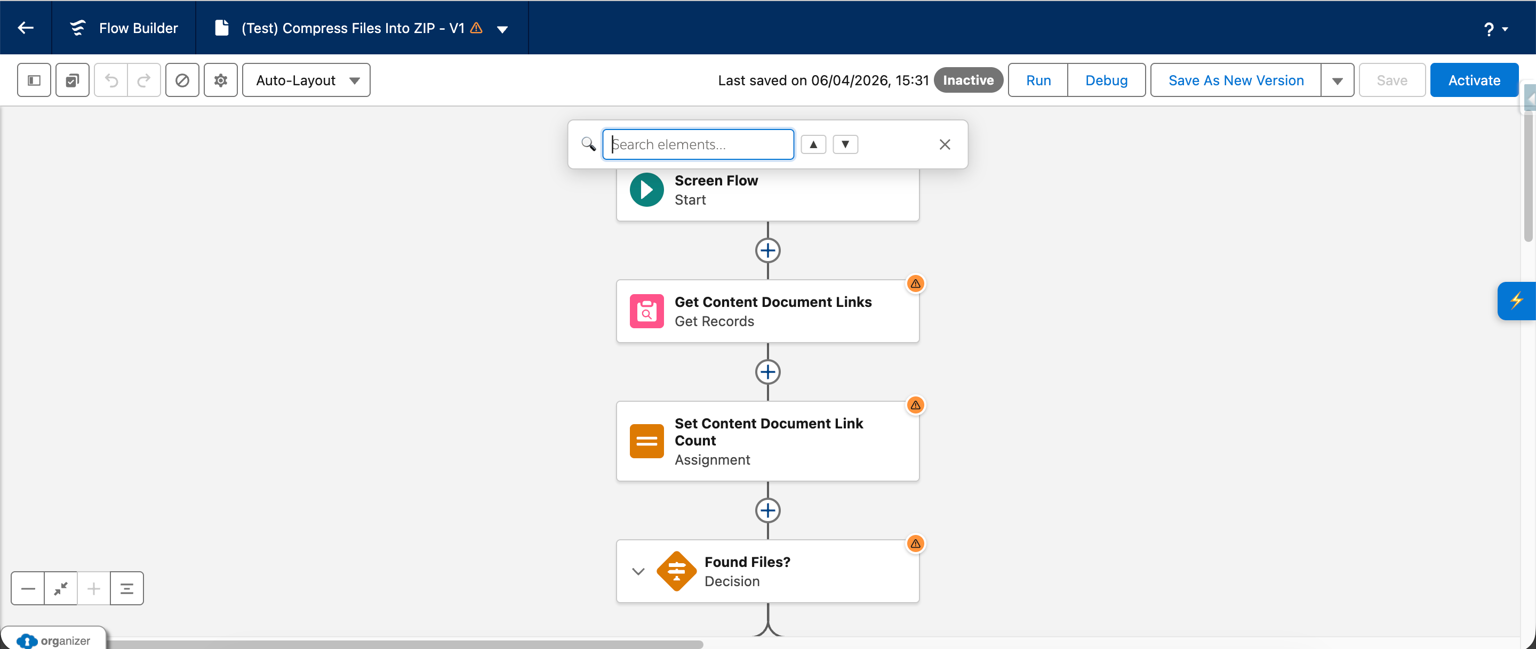Open the search magnifier icon in search bar
Viewport: 1536px width, 649px height.
[588, 144]
